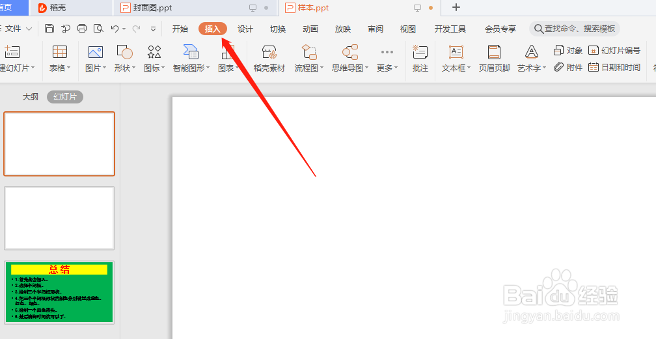This screenshot has height=339, width=656.
Task: Click the Save icon in quick toolbar
Action: [x=49, y=29]
